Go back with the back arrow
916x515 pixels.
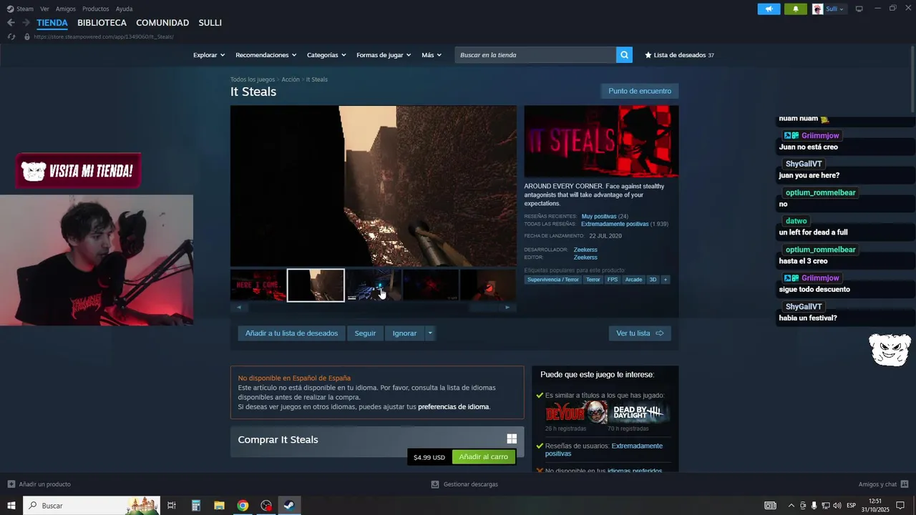coord(11,23)
